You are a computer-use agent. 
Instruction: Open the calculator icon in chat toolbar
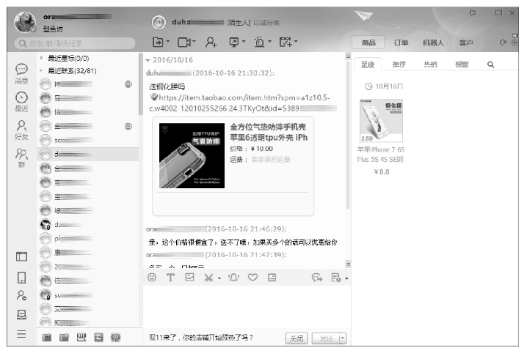point(272,277)
